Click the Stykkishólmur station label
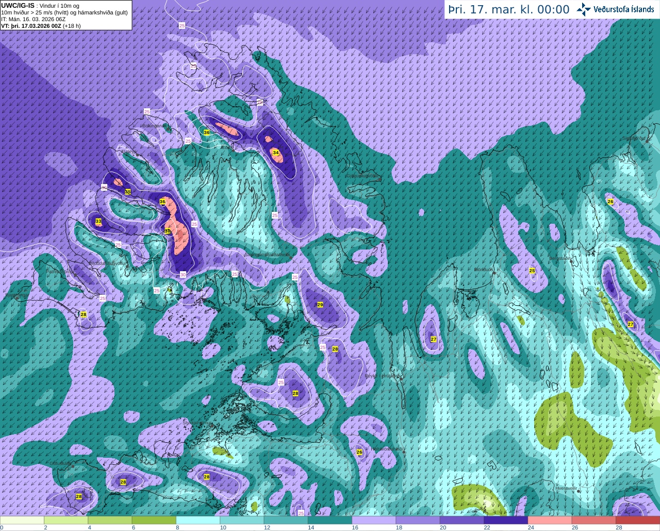 tap(197, 423)
